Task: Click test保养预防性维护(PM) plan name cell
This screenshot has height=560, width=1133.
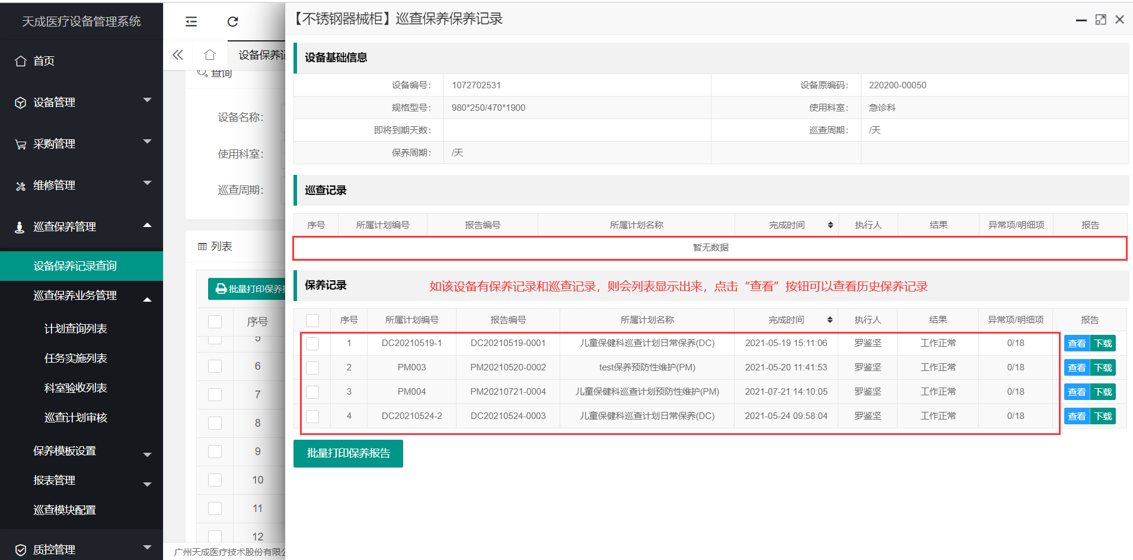Action: (x=647, y=367)
